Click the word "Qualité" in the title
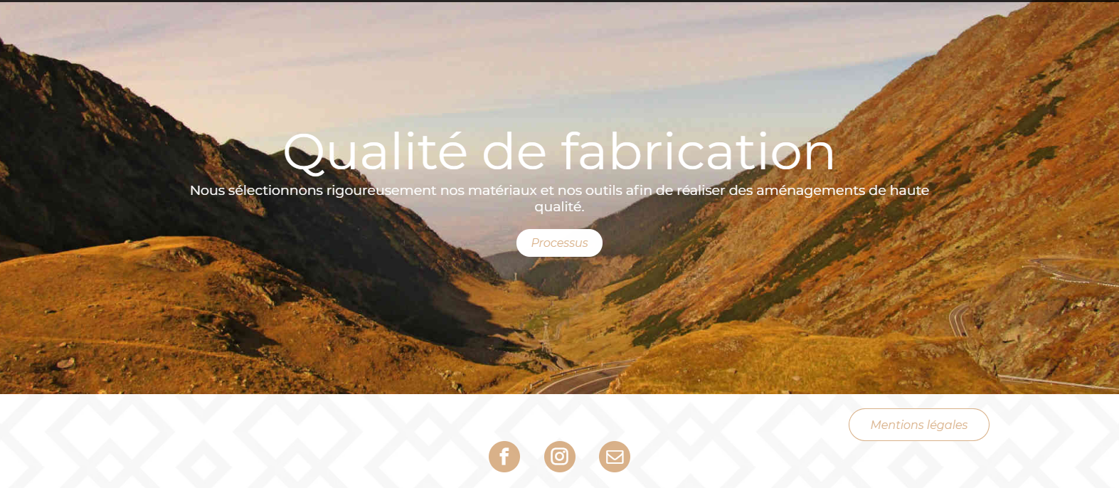This screenshot has height=488, width=1119. point(376,152)
